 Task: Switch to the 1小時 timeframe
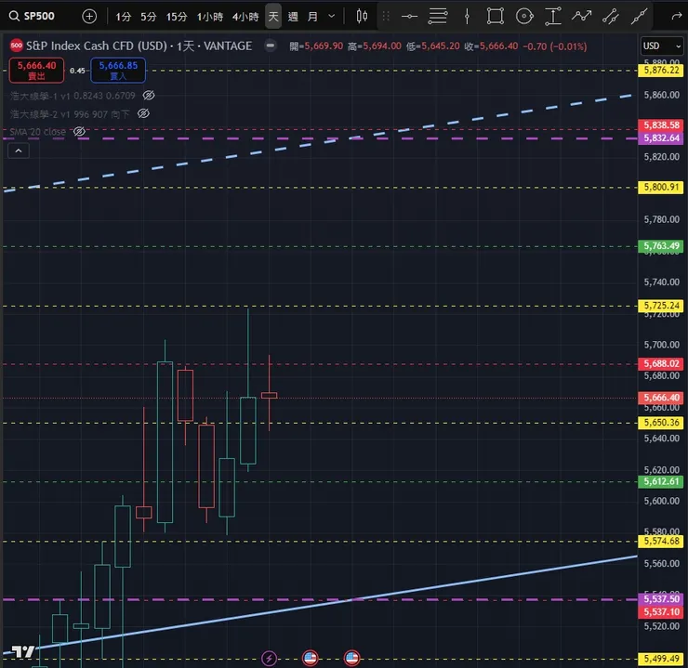tap(210, 17)
